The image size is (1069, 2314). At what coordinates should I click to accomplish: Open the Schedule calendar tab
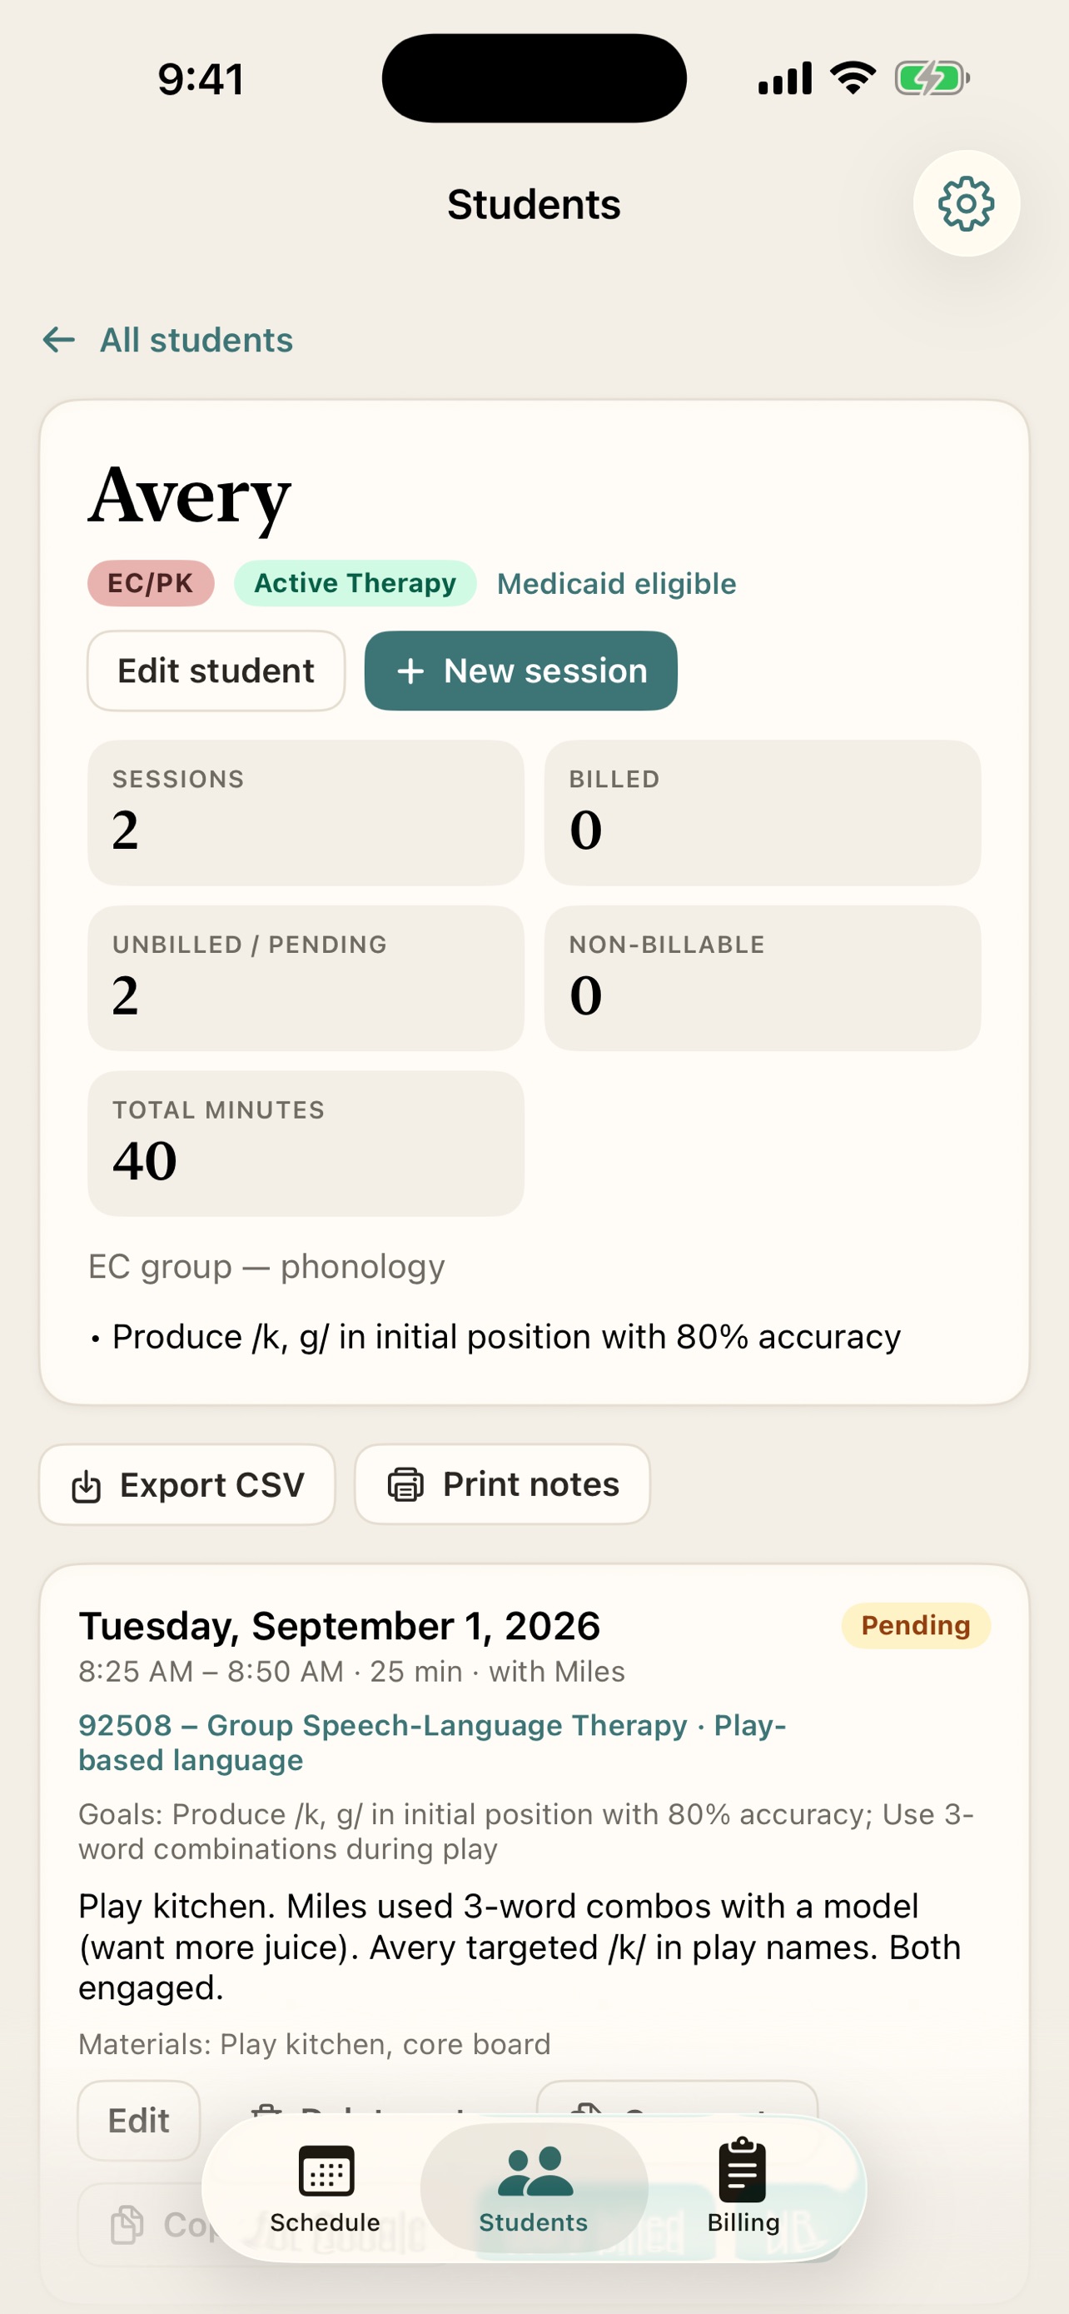325,2188
